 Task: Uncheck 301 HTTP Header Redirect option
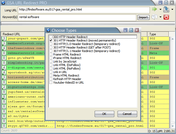pos(51,40)
